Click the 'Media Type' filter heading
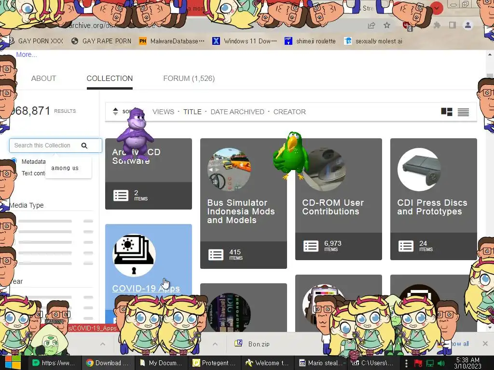Viewport: 494px width, 370px height. click(x=27, y=205)
